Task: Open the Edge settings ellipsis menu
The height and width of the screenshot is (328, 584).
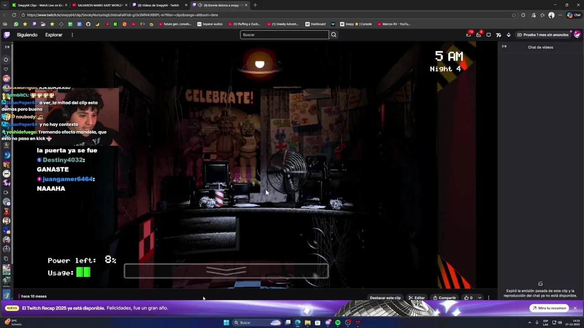Action: [560, 15]
